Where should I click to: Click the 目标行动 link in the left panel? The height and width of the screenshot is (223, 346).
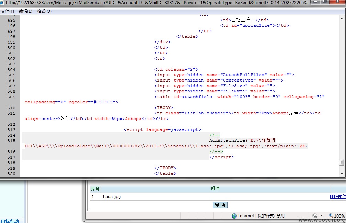click(10, 221)
